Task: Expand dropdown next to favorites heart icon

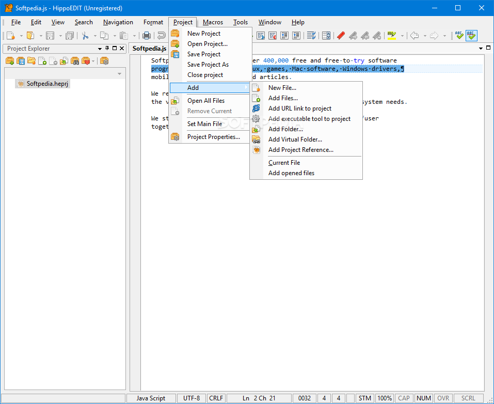Action: click(93, 61)
